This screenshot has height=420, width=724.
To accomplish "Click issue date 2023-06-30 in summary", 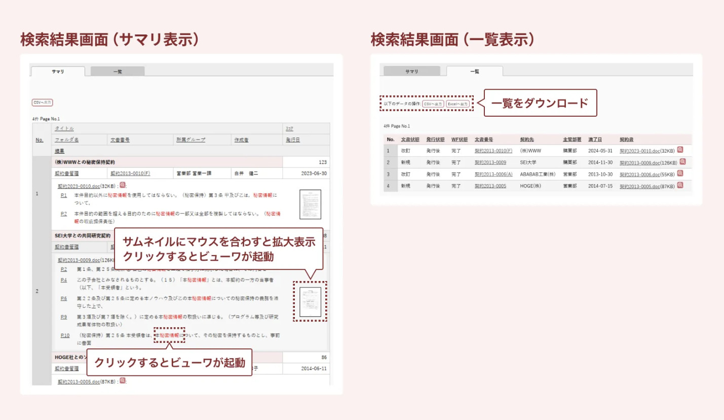I will (x=314, y=173).
